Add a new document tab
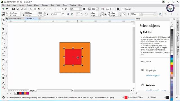 click(39, 19)
